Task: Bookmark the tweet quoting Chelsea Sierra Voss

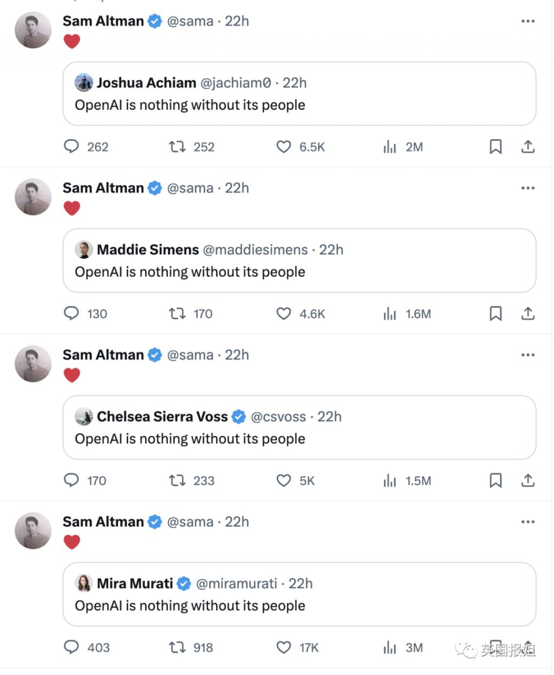Action: 496,480
